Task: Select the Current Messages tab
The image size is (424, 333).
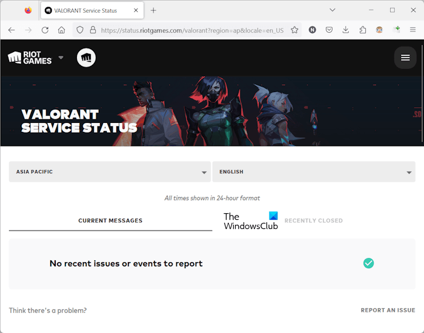Action: 110,221
